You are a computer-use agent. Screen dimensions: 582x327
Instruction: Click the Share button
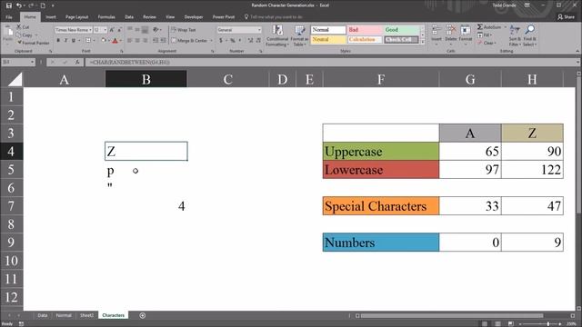coord(566,17)
